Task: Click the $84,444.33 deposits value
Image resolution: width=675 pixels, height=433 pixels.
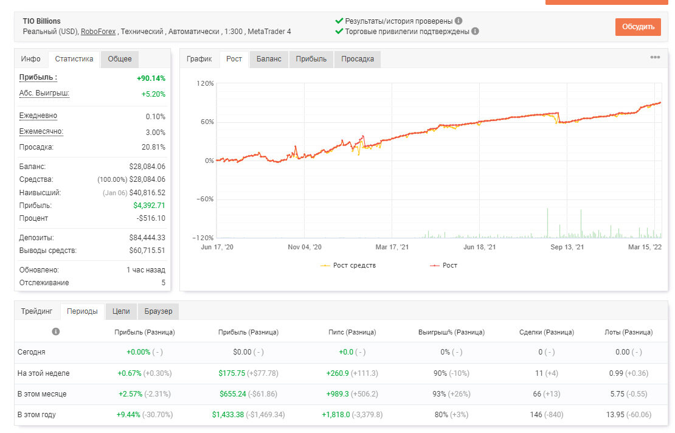Action: (147, 238)
